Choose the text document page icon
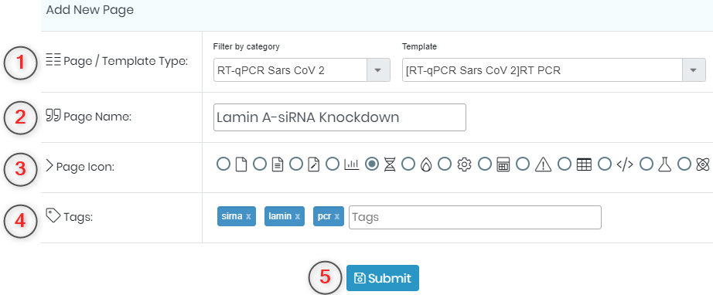Viewport: 713px width, 295px height. (278, 164)
